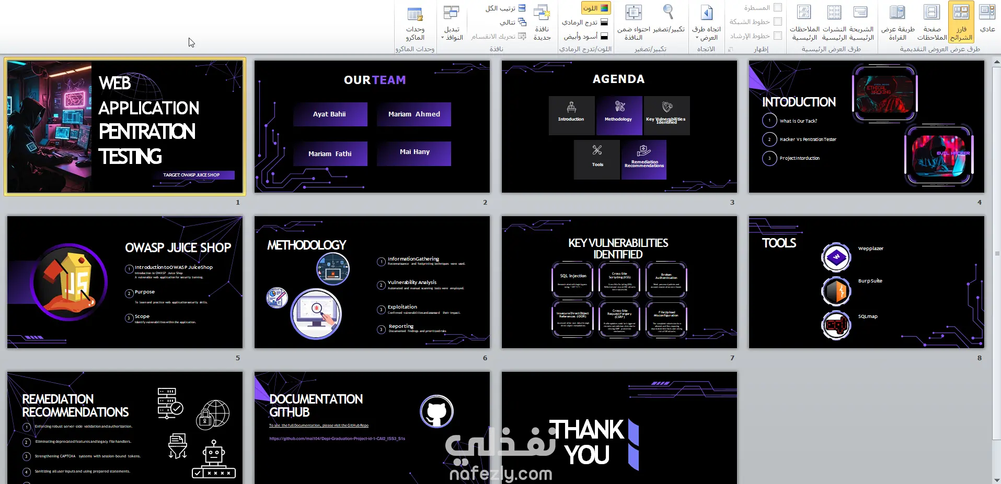The image size is (1001, 484).
Task: Click Arrange All windows (ترتيب الكل)
Action: tap(505, 8)
